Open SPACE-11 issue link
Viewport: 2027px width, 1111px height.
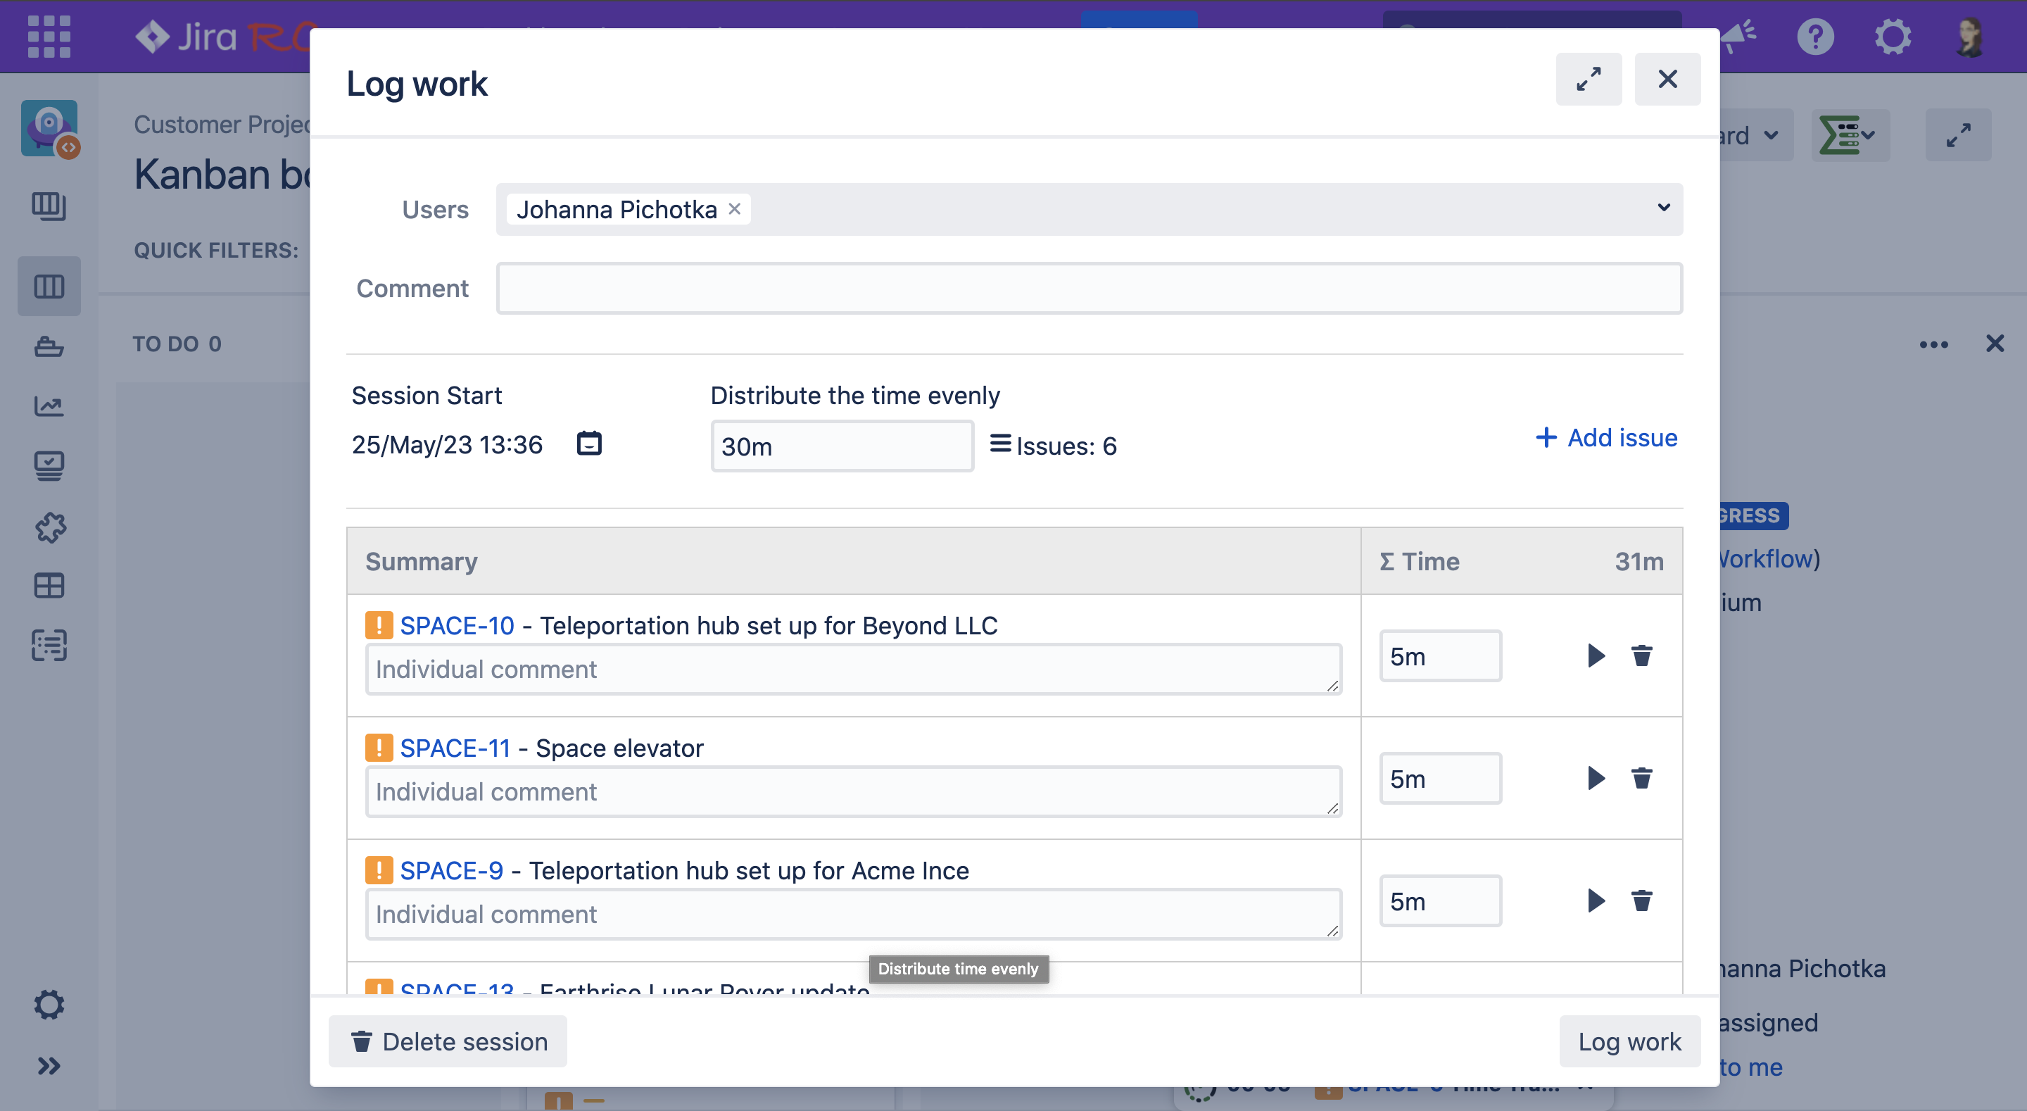[x=455, y=748]
